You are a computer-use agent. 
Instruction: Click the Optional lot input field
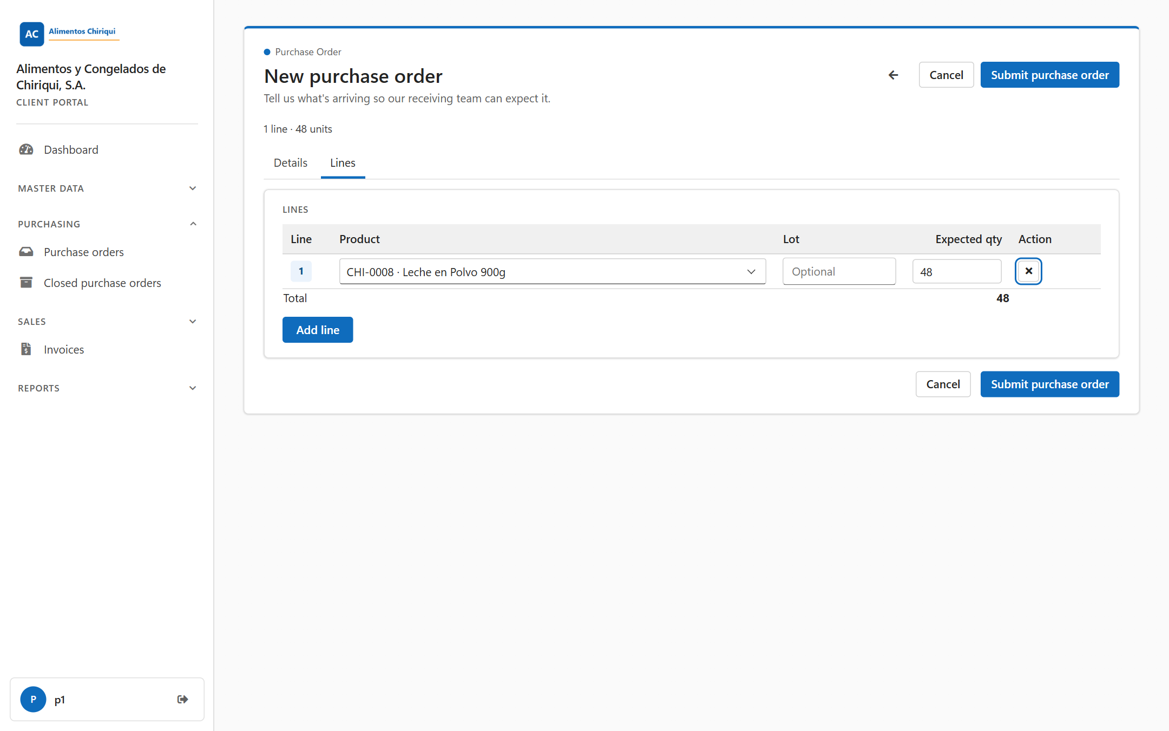click(x=839, y=271)
